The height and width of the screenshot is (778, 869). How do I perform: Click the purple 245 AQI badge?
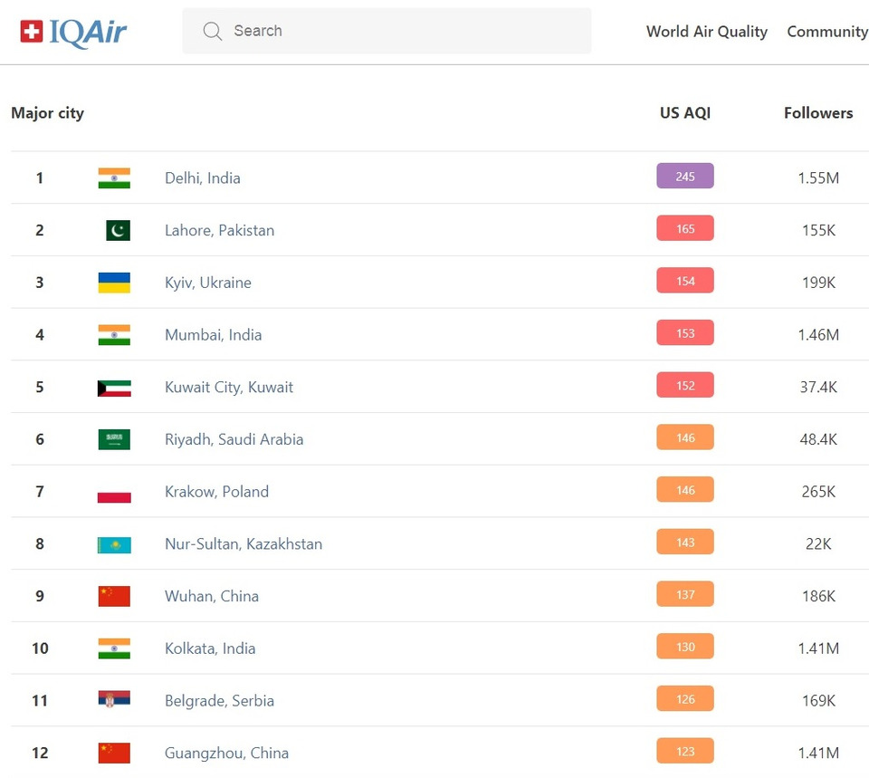tap(685, 177)
